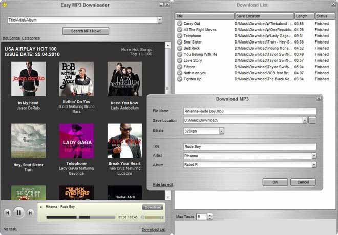The image size is (338, 235).
Task: Switch to Categories tab
Action: [31, 38]
